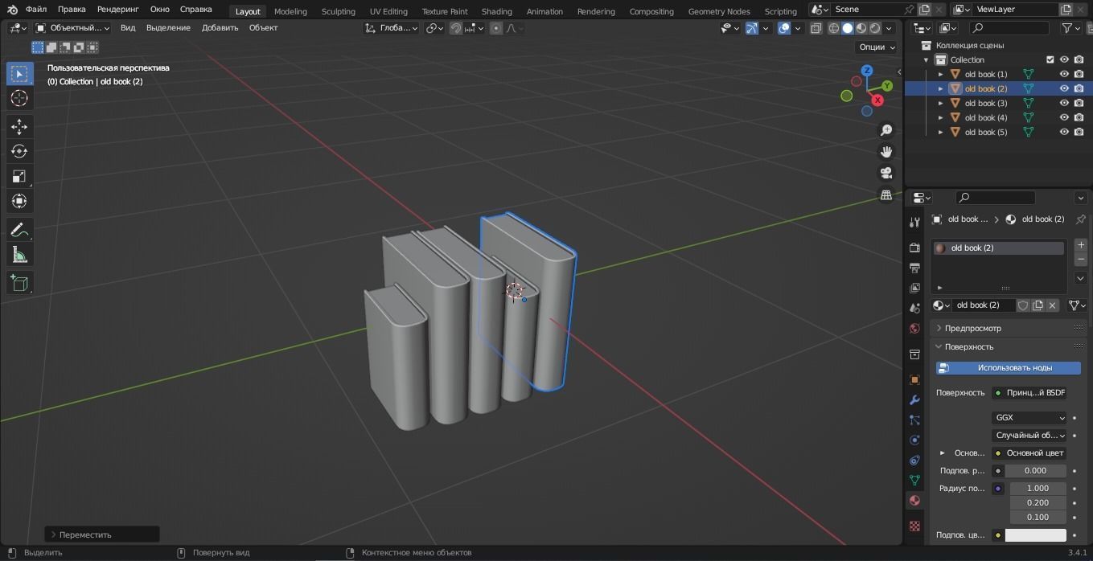Screen dimensions: 1093x561
Task: Open the Texture properties tab
Action: [x=914, y=526]
